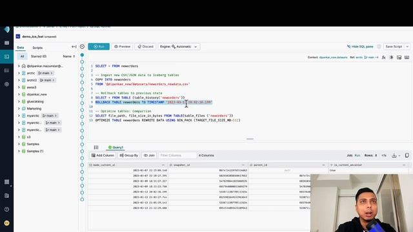The width and height of the screenshot is (413, 232).
Task: Open the Settings gear in sidebar
Action: pos(7,84)
